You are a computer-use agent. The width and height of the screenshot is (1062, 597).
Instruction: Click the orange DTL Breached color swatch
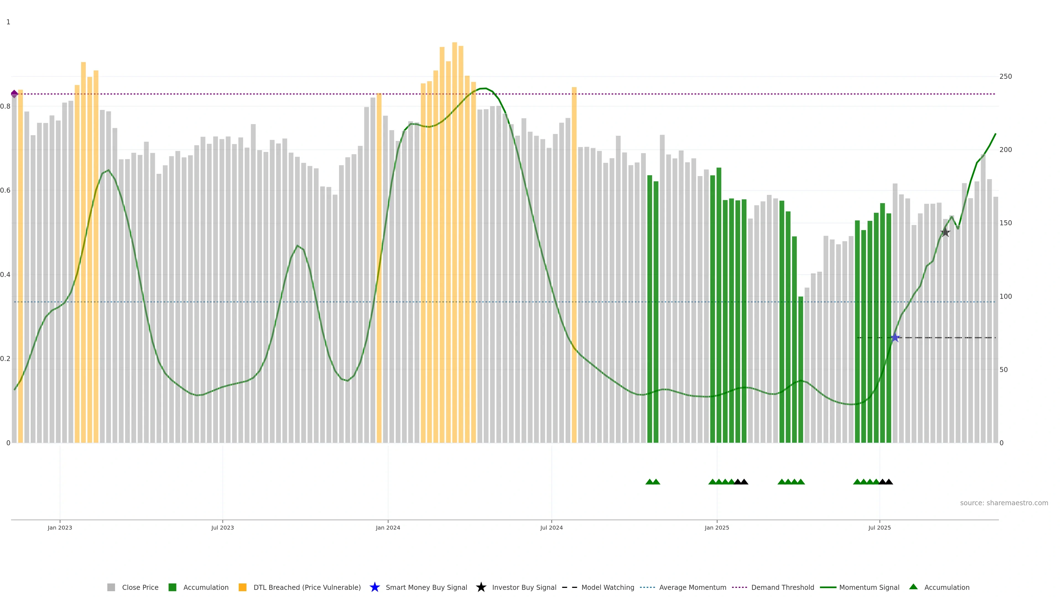click(x=243, y=588)
